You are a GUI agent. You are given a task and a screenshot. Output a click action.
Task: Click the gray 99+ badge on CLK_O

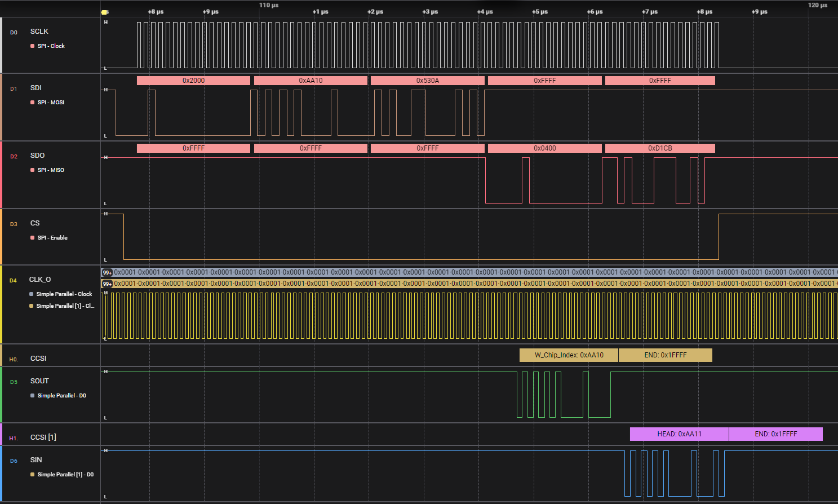pos(107,272)
